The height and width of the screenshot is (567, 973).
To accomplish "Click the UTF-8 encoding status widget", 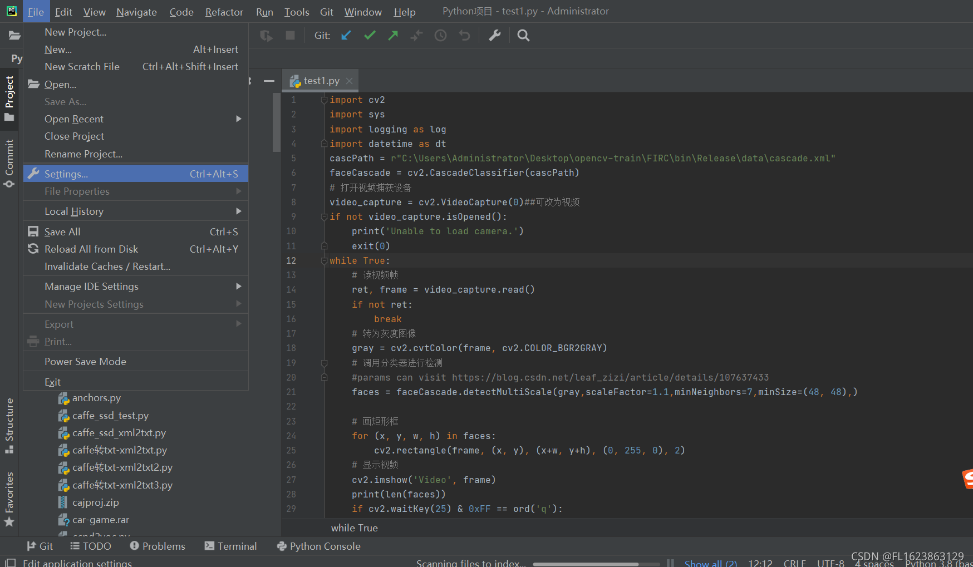I will pos(831,563).
